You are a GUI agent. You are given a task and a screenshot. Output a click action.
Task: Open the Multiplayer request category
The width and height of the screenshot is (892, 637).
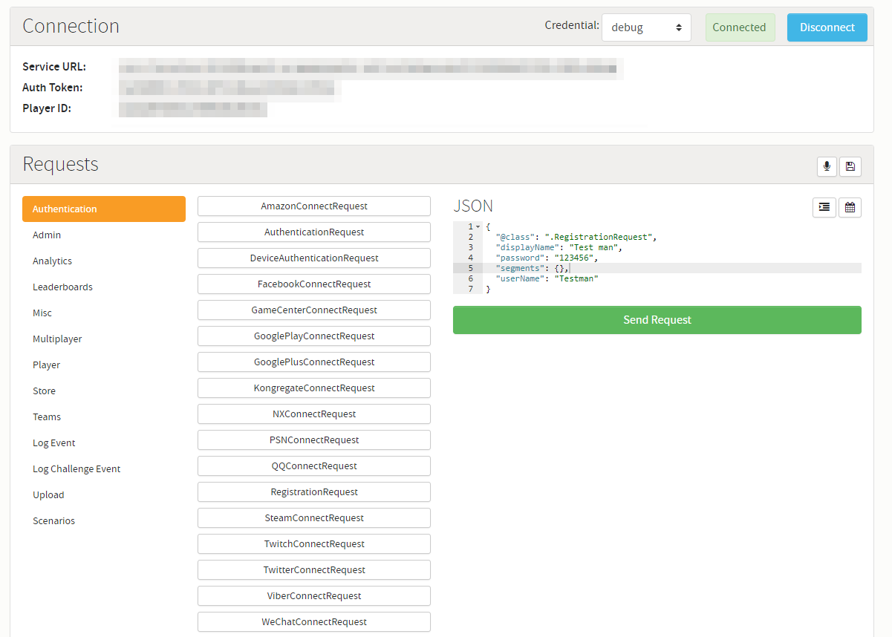click(x=57, y=339)
